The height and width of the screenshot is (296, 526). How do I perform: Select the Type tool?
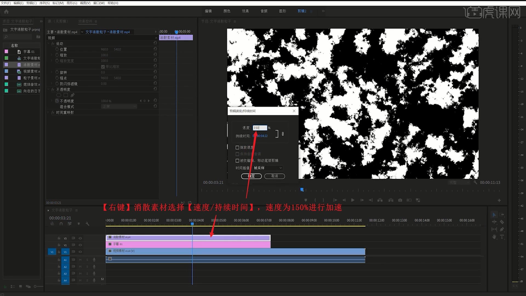(502, 237)
